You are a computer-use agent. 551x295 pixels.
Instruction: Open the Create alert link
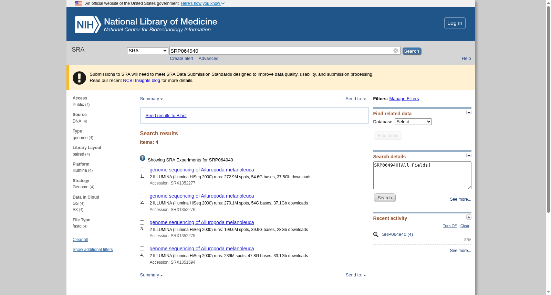181,59
